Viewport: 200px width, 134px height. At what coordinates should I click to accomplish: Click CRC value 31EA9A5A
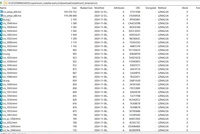(135, 16)
